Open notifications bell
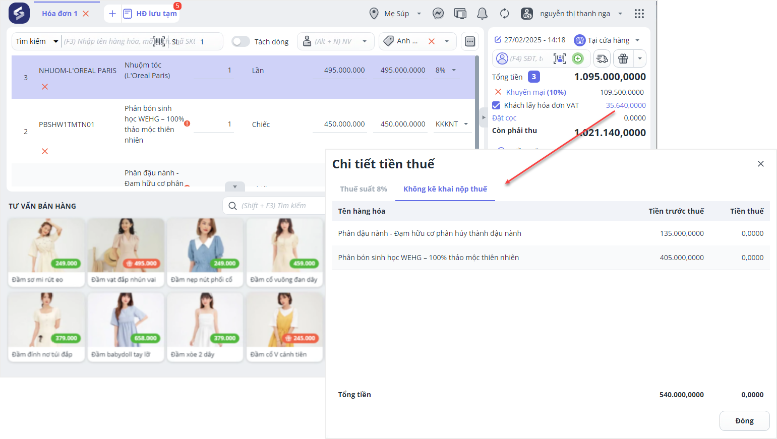This screenshot has width=777, height=439. pos(482,14)
